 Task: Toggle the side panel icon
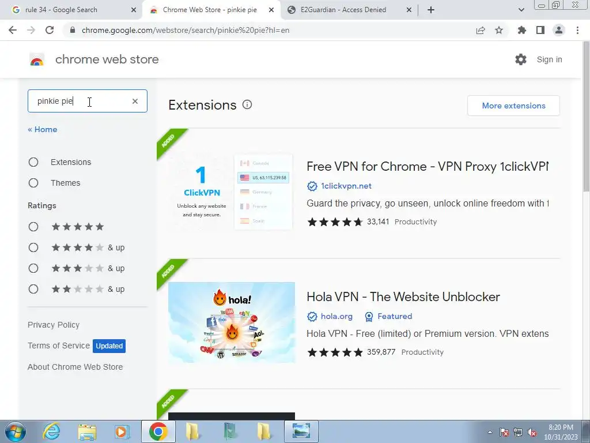pyautogui.click(x=540, y=30)
